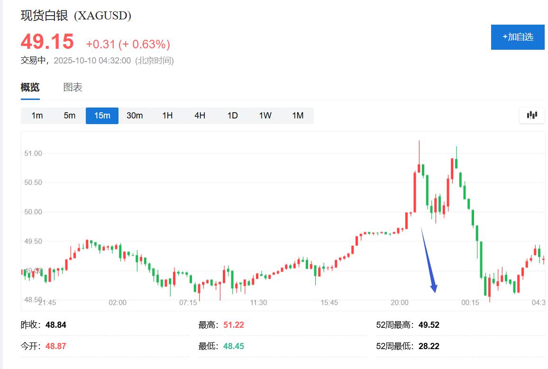The width and height of the screenshot is (548, 369).
Task: Show the 1D daily chart
Action: pos(232,116)
